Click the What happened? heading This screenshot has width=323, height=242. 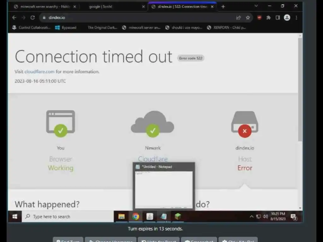coord(47,204)
